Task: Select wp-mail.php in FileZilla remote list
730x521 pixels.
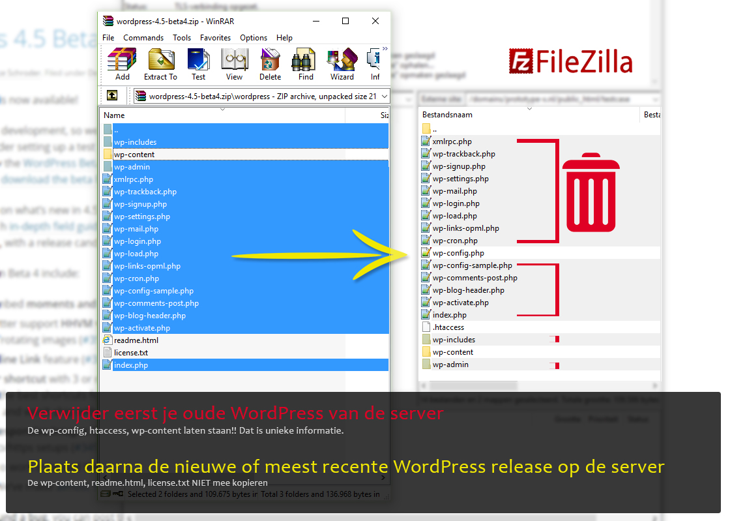Action: coord(540,191)
